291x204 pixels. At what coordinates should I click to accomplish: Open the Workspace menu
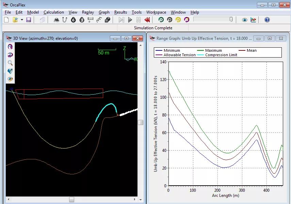(x=156, y=12)
